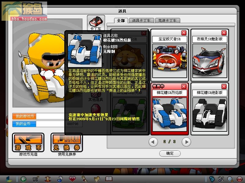This screenshot has width=245, height=183.
Task: Select the 棉花糖SR绝影版 black kart thumbnail
Action: point(210,114)
